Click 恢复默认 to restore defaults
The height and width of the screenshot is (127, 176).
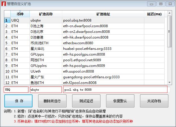click(x=120, y=101)
